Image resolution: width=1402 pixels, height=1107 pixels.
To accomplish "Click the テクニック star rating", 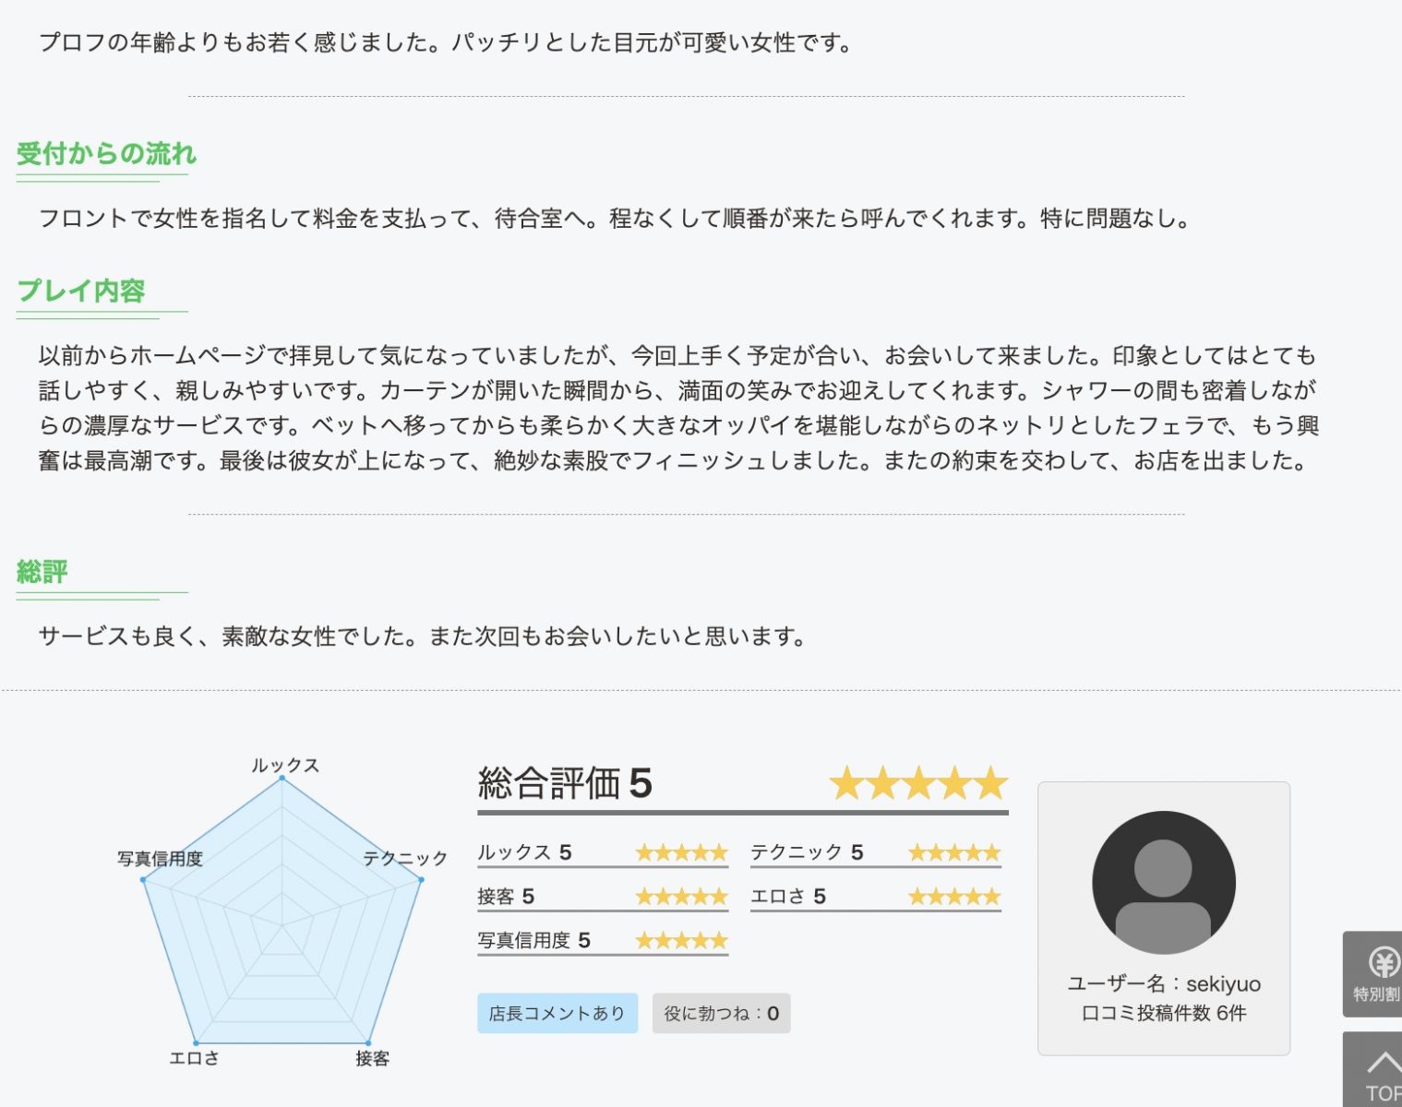I will [x=954, y=852].
